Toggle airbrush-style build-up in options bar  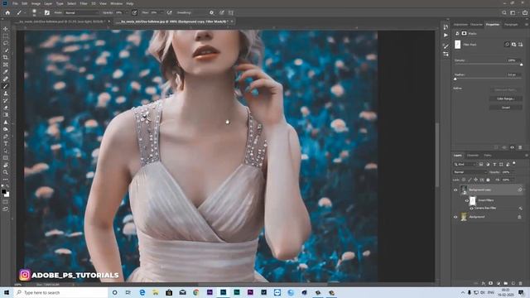(169, 12)
